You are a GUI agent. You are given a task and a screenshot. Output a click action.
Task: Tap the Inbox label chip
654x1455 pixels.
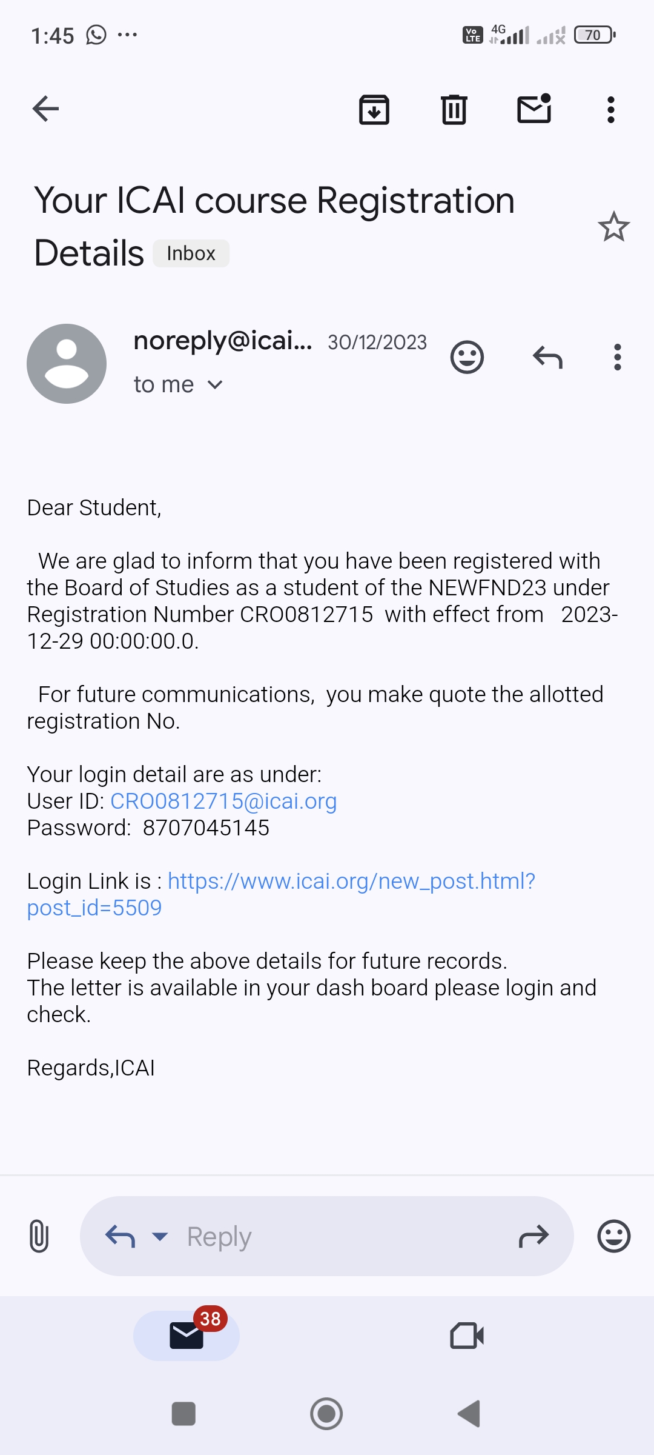pos(191,253)
